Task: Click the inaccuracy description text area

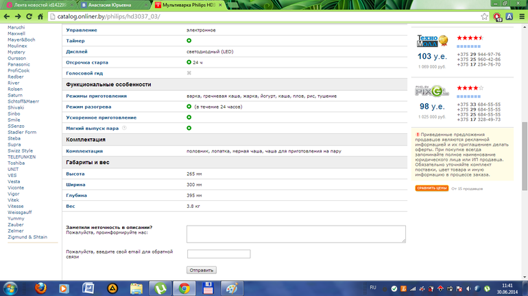Action: (x=296, y=234)
